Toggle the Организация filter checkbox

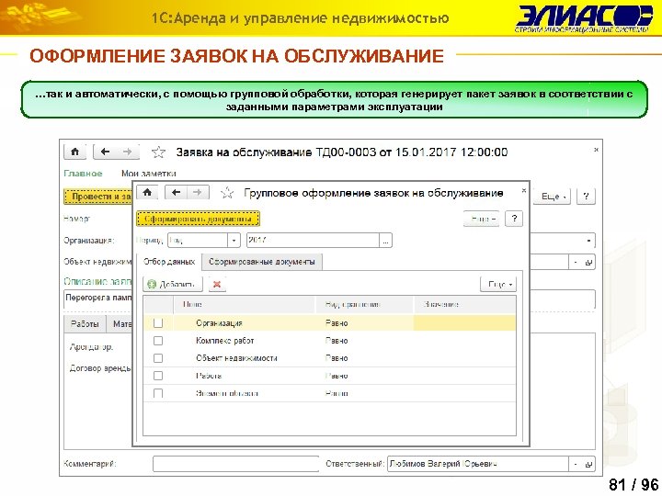point(158,323)
